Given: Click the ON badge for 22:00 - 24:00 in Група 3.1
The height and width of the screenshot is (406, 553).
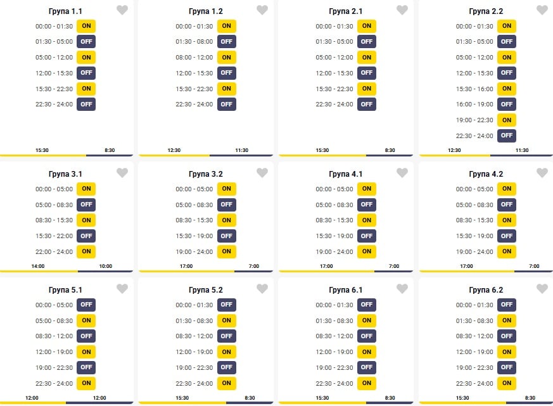Looking at the screenshot, I should point(86,251).
